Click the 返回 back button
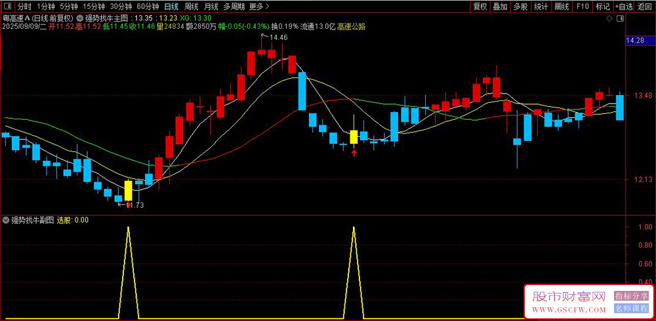 645,7
